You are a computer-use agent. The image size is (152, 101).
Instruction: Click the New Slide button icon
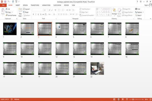click(x=20, y=10)
